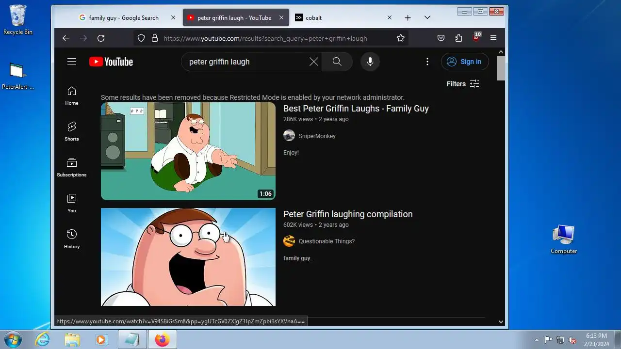Image resolution: width=621 pixels, height=349 pixels.
Task: Click the network tray icon
Action: coord(560,340)
